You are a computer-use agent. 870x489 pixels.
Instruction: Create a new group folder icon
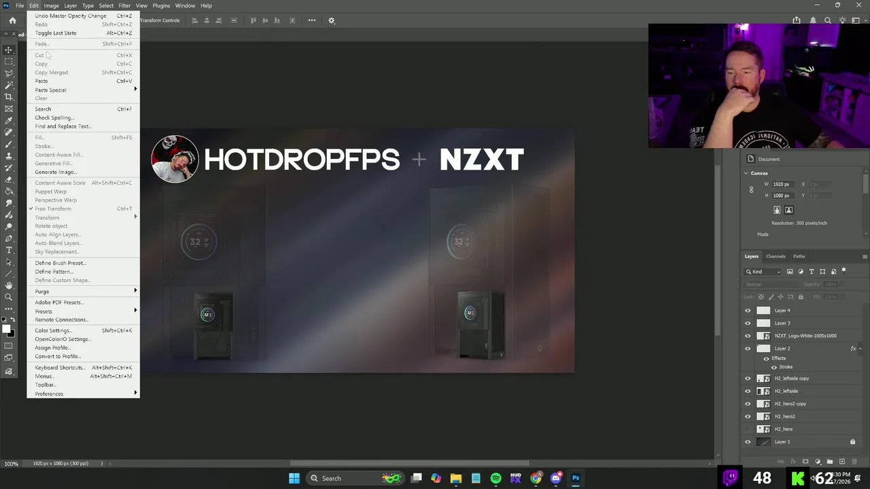pos(830,462)
